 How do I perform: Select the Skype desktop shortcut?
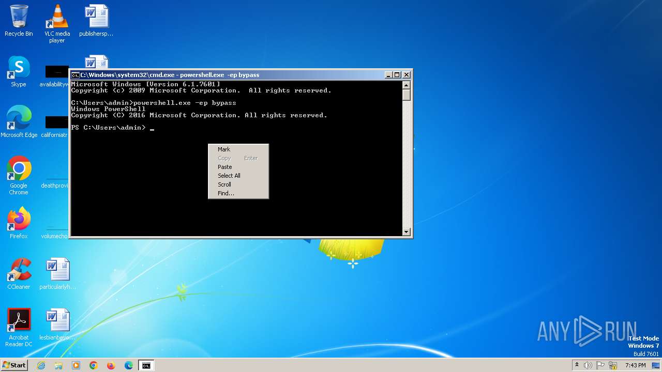(x=19, y=71)
